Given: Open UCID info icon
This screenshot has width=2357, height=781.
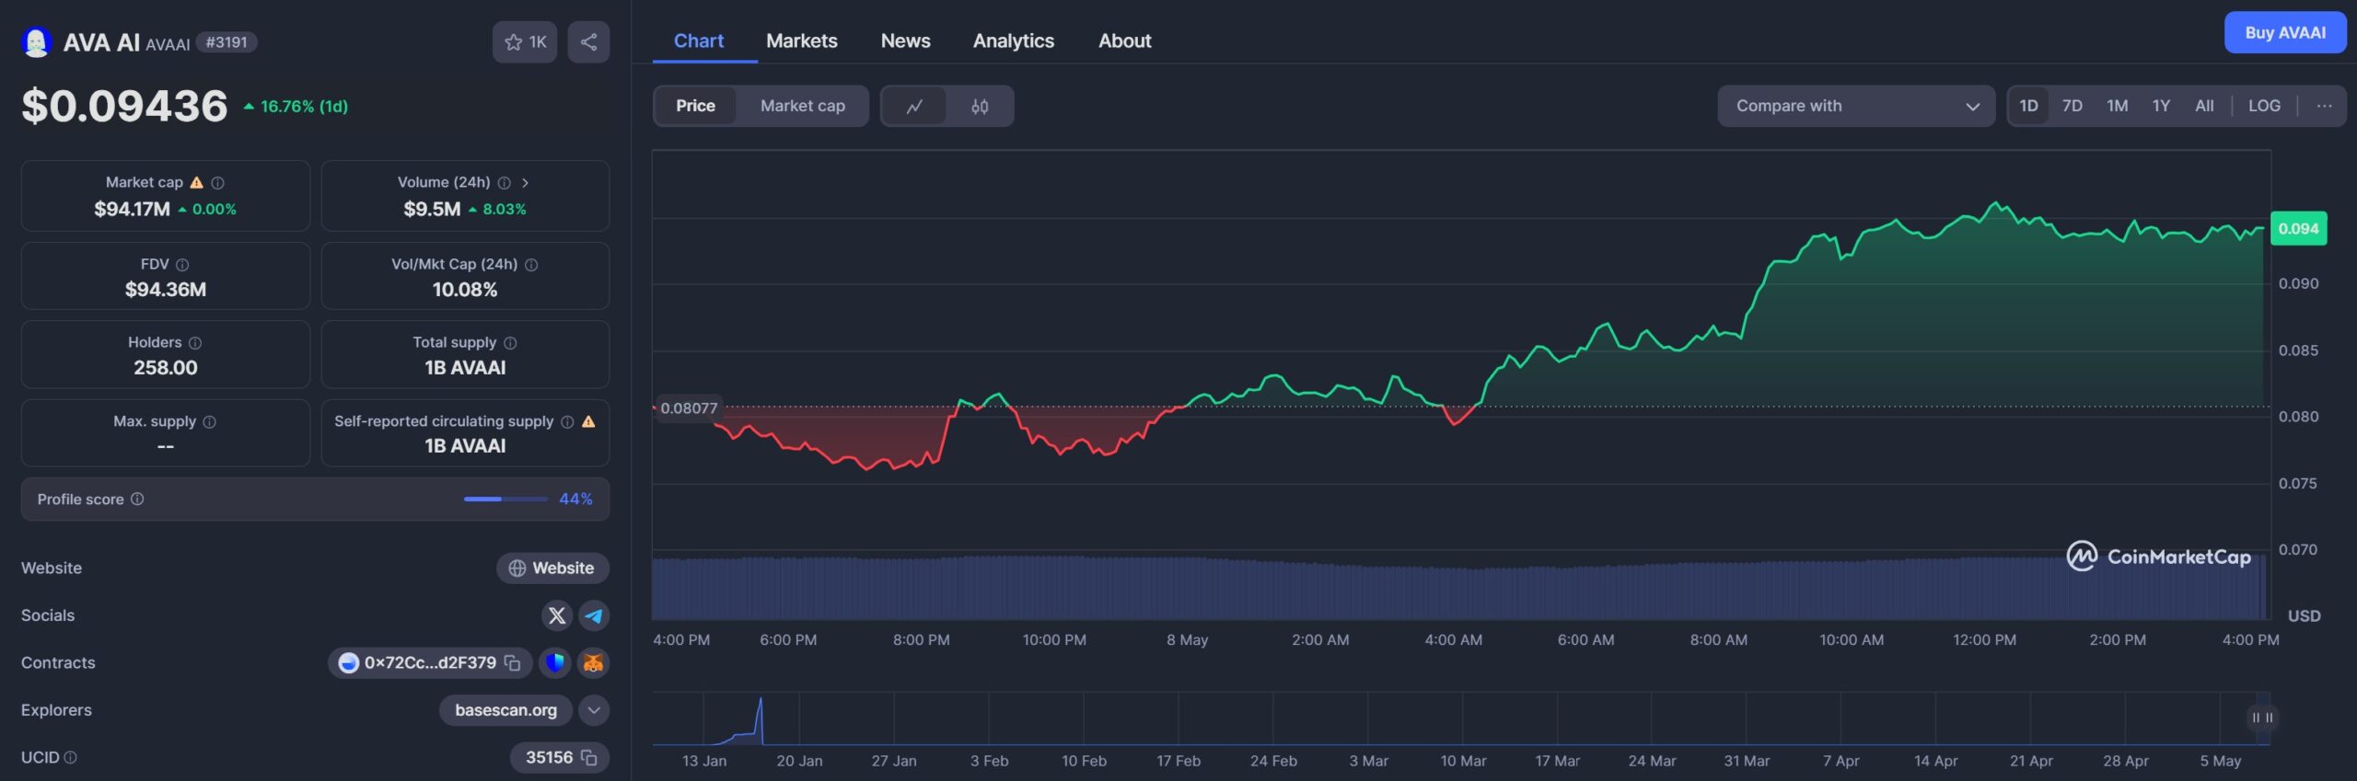Looking at the screenshot, I should 71,757.
